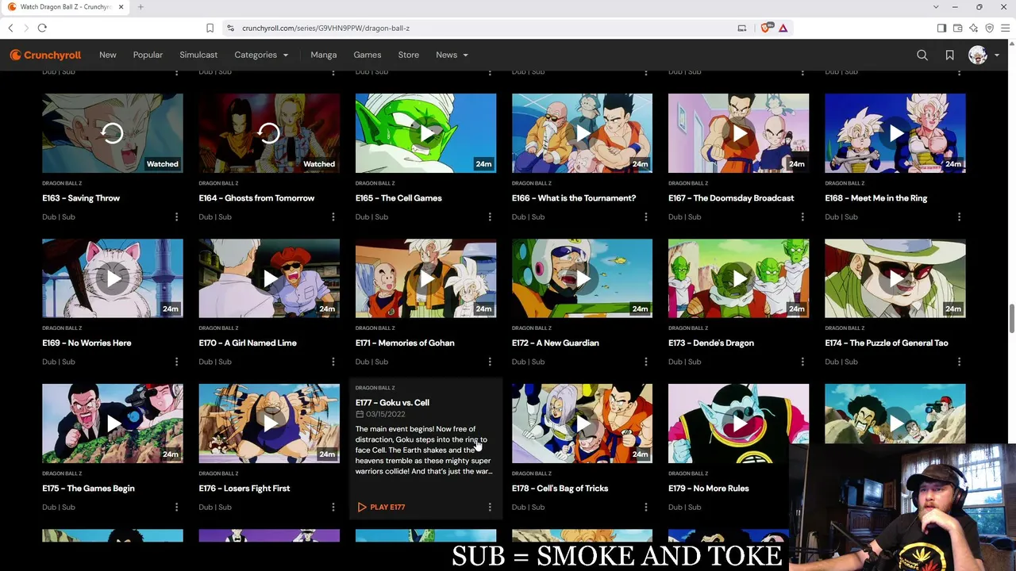Screen dimensions: 1016x571
Task: Open the E165 – The Cell Games title link
Action: (398, 198)
